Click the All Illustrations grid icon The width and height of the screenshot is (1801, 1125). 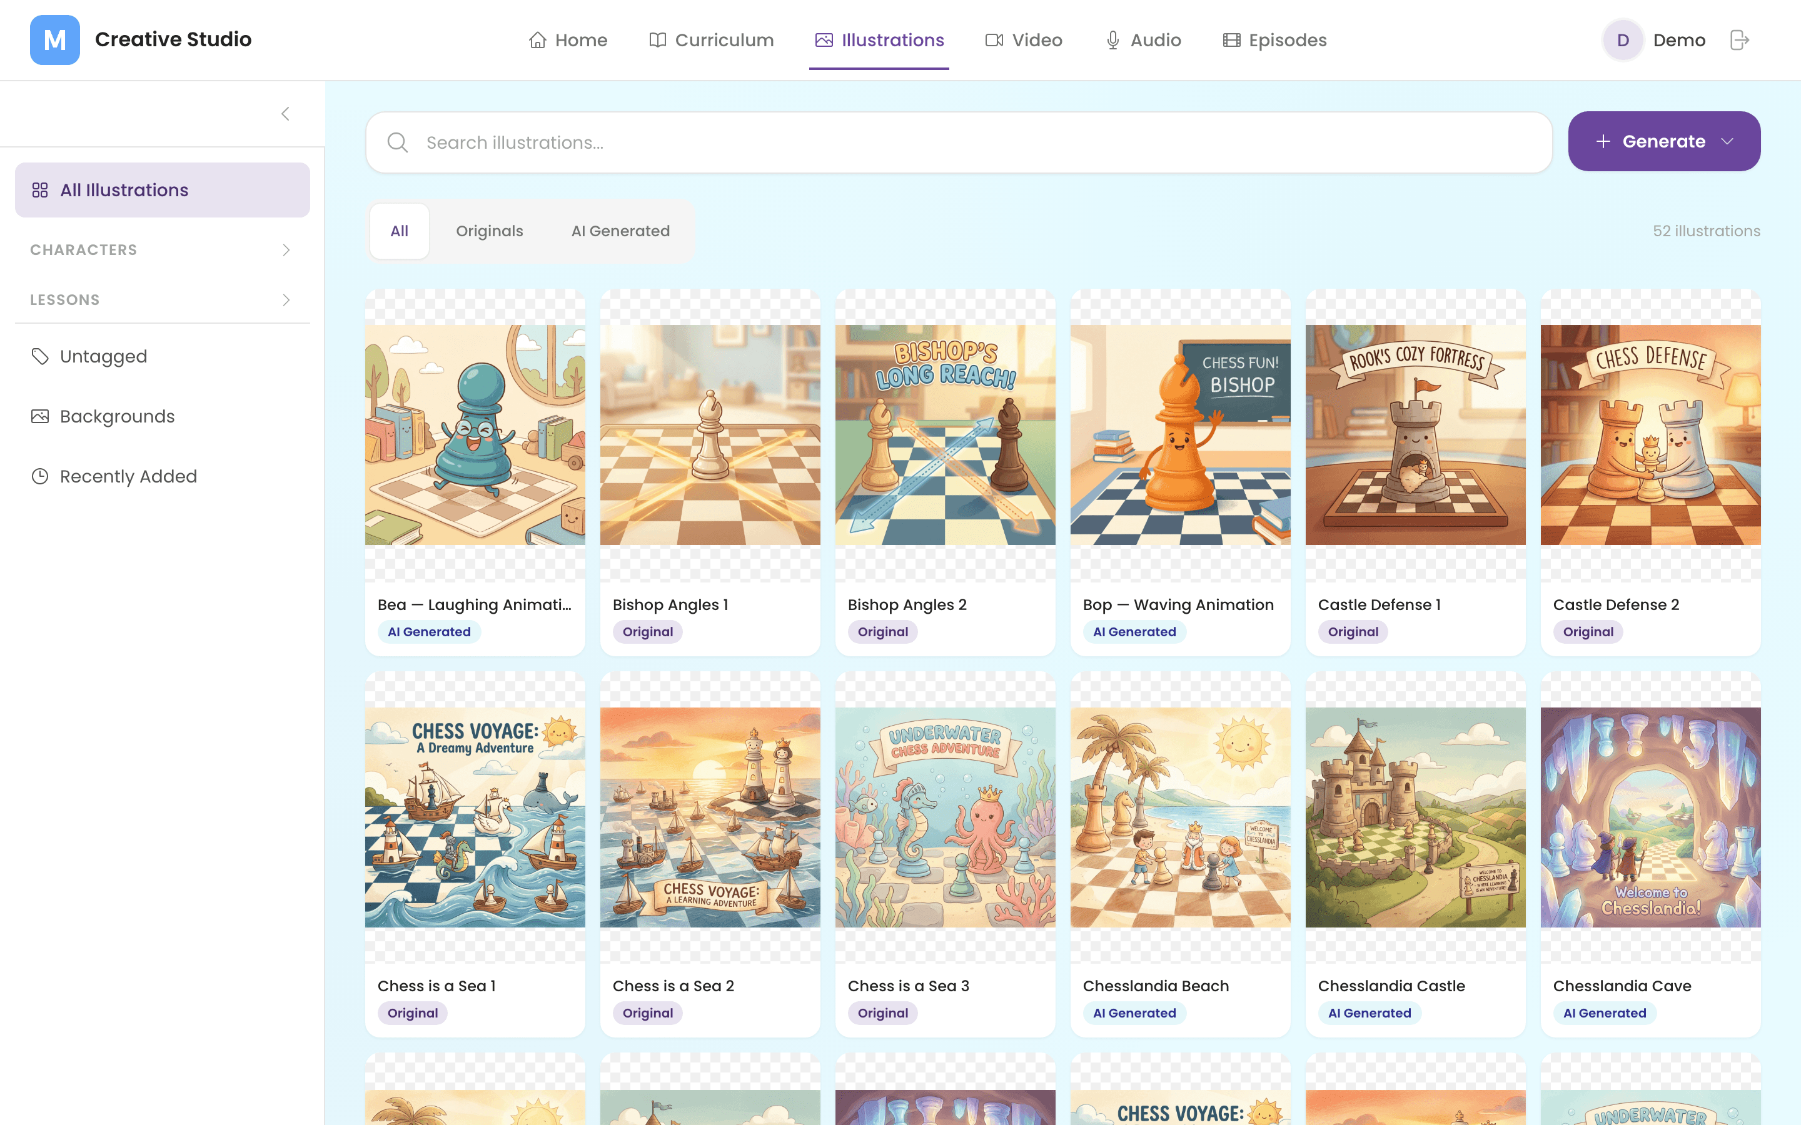click(40, 191)
